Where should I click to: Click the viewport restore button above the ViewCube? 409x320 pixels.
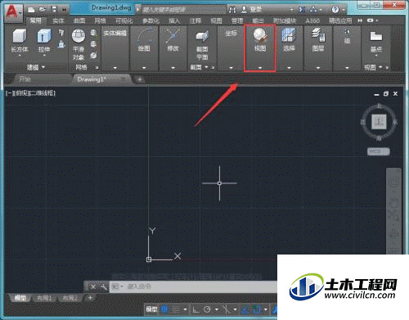tap(386, 94)
